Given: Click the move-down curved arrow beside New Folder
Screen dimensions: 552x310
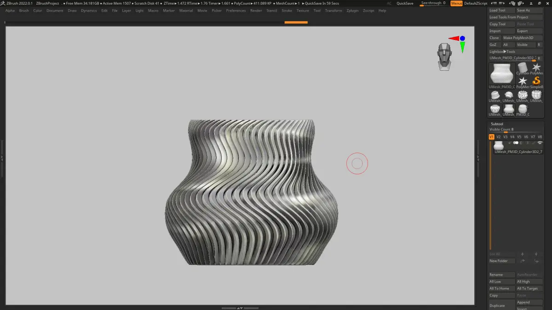Looking at the screenshot, I should [x=536, y=261].
